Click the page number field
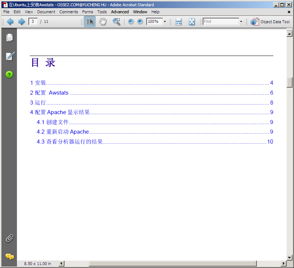The height and width of the screenshot is (268, 294). point(33,22)
